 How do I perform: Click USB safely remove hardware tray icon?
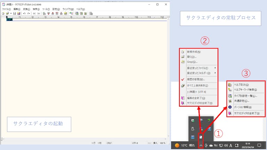click(193, 129)
